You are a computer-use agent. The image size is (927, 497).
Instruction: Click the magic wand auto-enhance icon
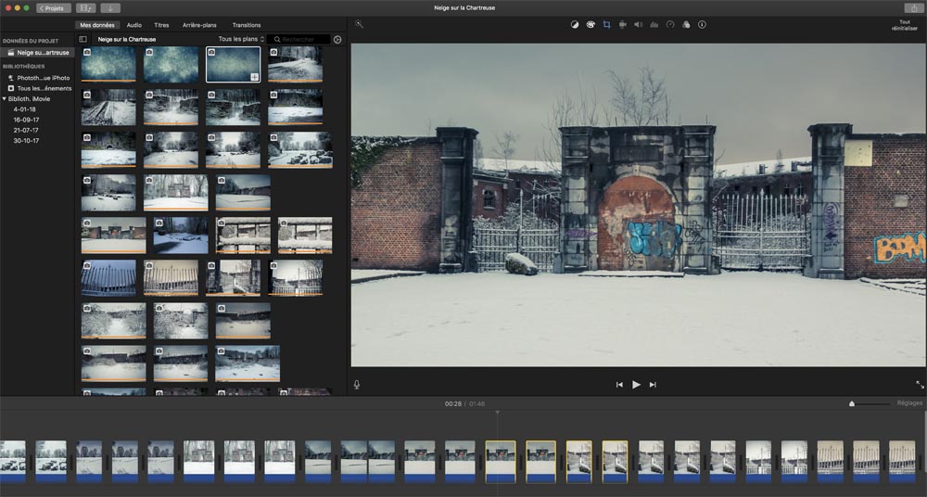coord(359,25)
